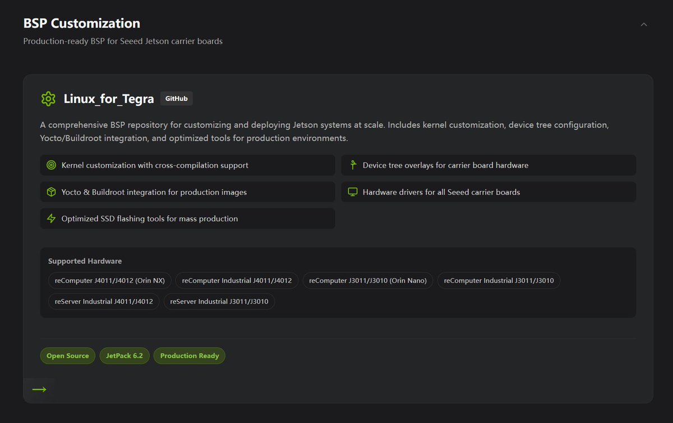Click the reServer Industrial J3011/J3010 chip
Screen dimensions: 673x423
tap(219, 301)
